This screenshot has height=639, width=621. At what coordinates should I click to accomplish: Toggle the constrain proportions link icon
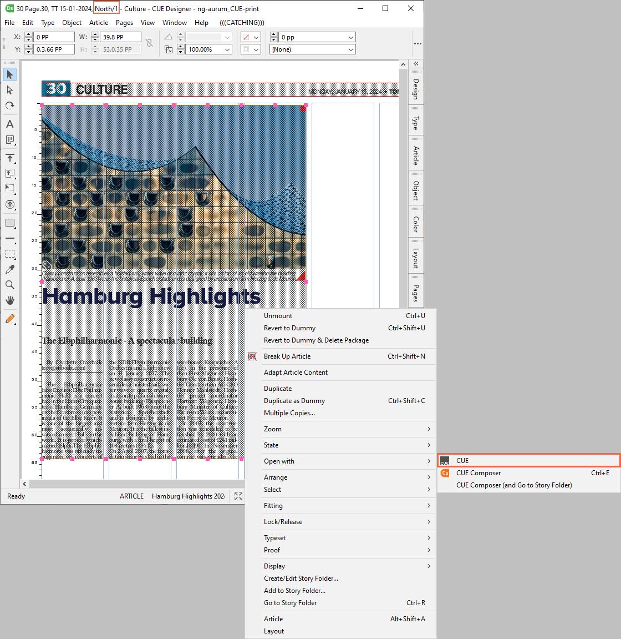click(149, 43)
